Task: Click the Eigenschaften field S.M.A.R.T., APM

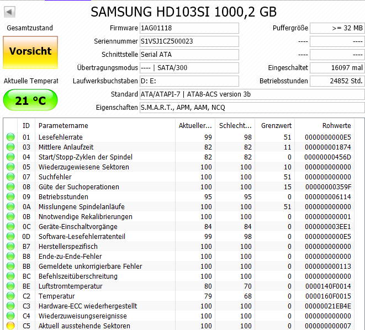Action: point(252,108)
